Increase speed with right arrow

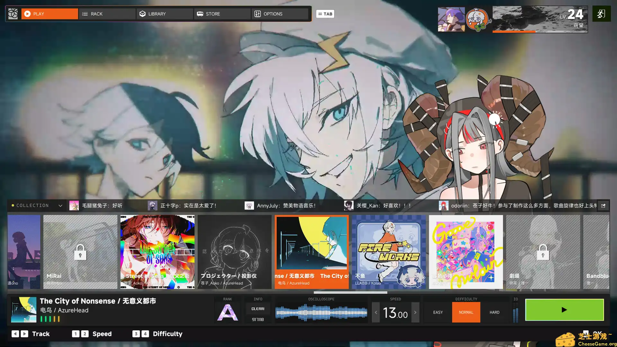click(415, 312)
